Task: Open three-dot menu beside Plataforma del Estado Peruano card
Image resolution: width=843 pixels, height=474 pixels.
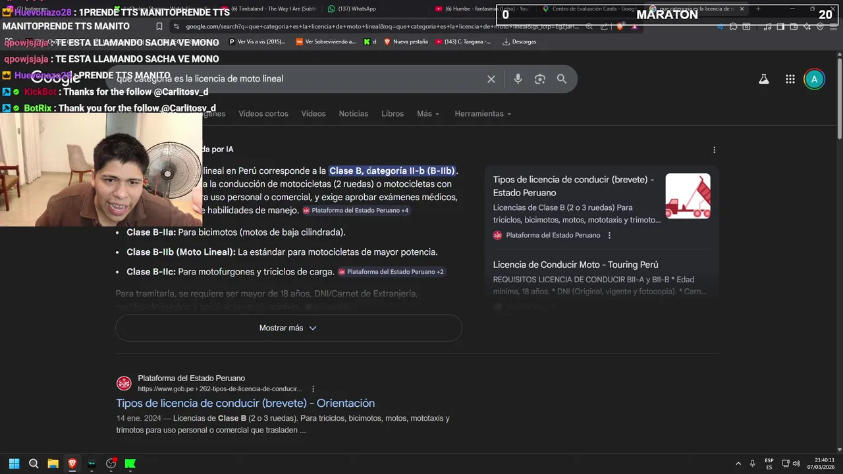Action: tap(609, 235)
